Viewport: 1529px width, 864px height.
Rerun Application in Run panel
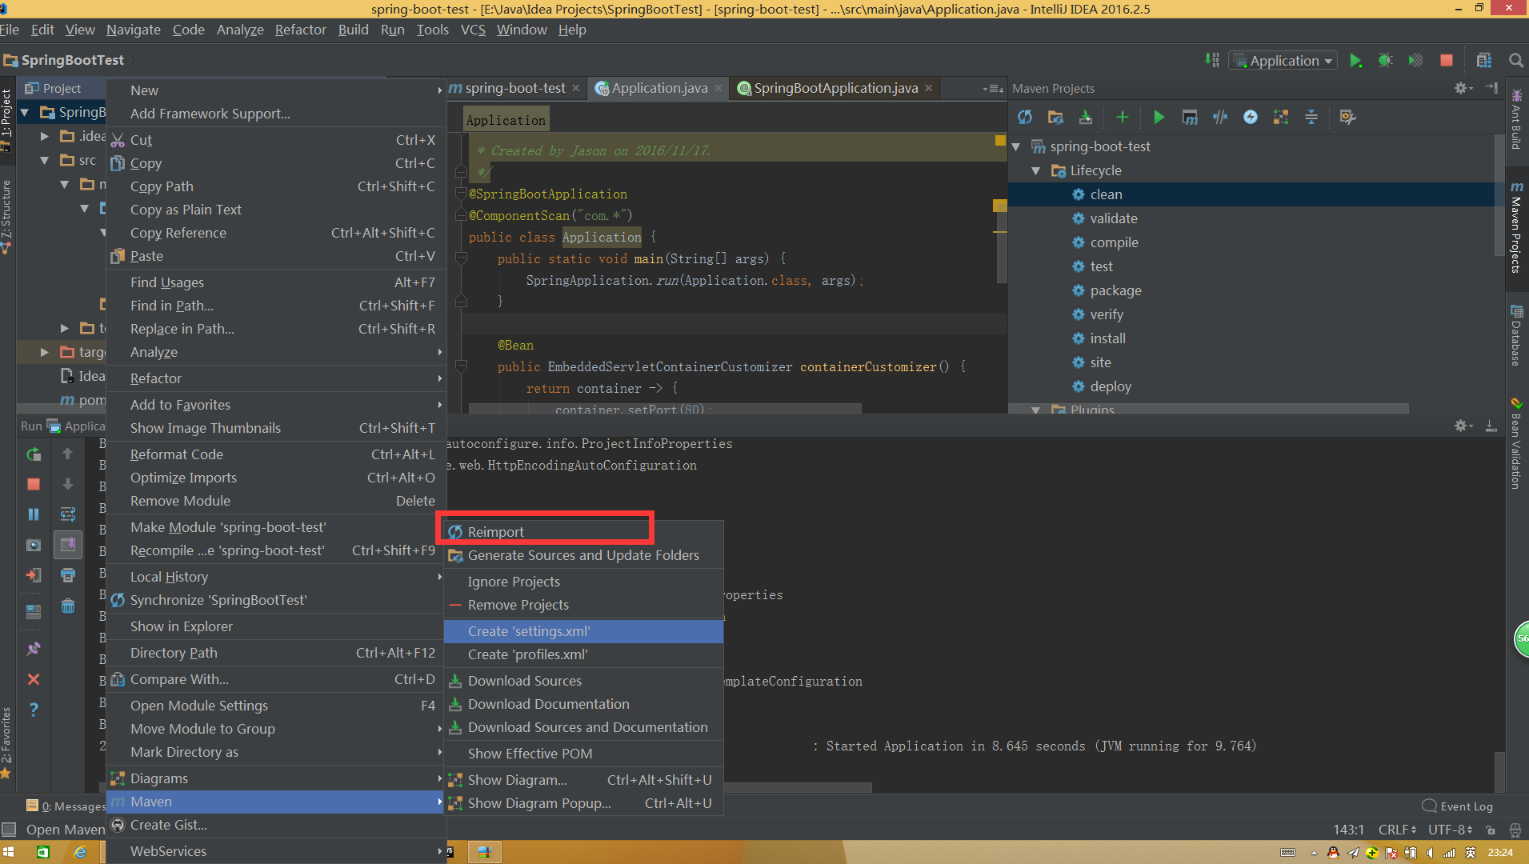34,454
